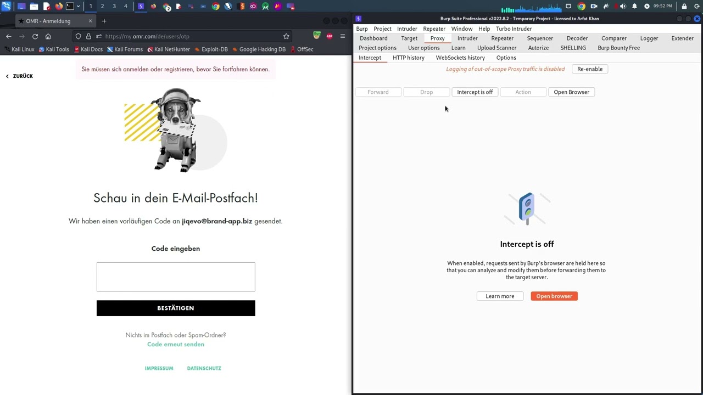703x395 pixels.
Task: Switch to the Comparer tab
Action: click(x=614, y=38)
